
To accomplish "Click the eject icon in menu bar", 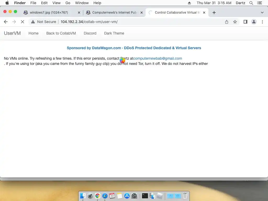I will pyautogui.click(x=189, y=3).
